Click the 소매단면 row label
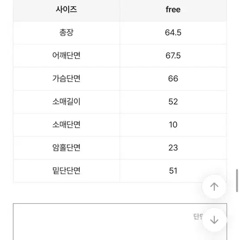The image size is (240, 240). (66, 125)
